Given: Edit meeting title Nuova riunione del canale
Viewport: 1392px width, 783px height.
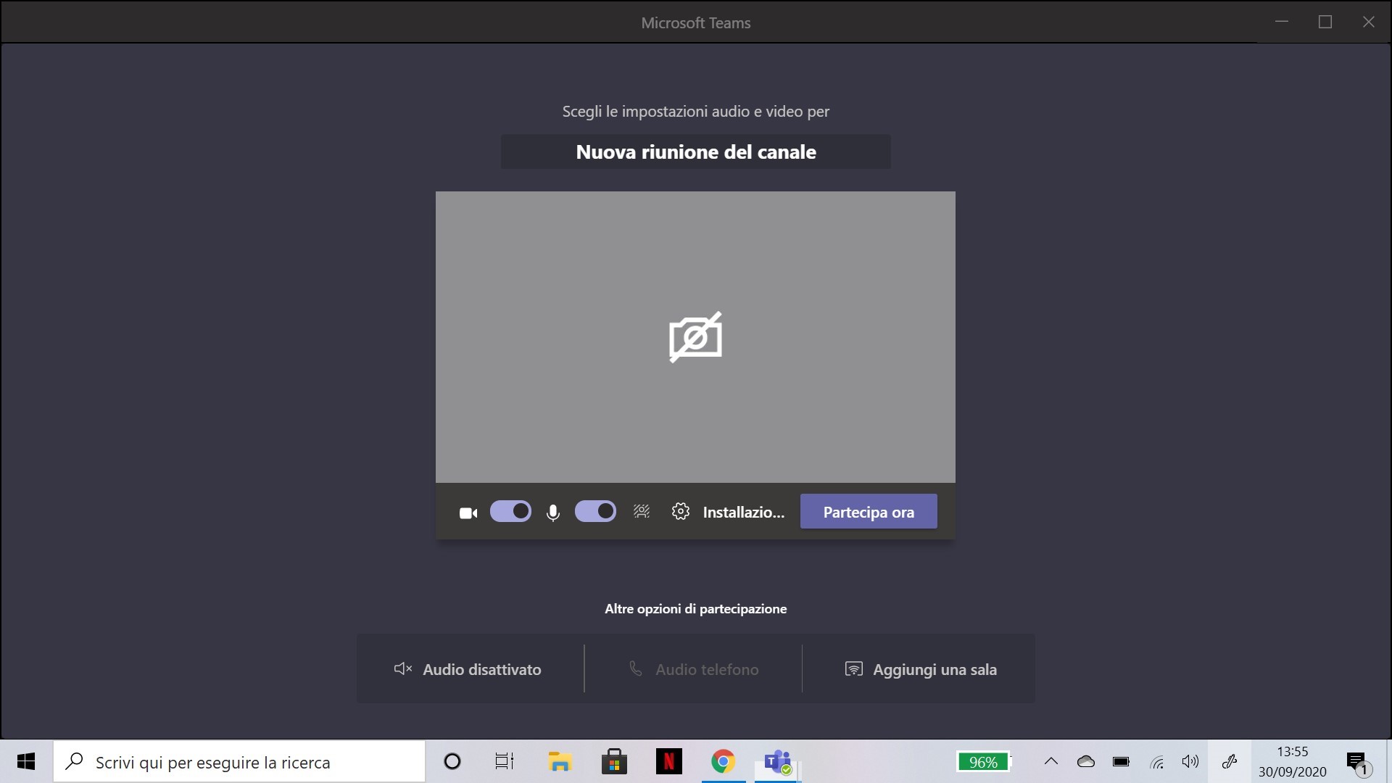Looking at the screenshot, I should 696,152.
